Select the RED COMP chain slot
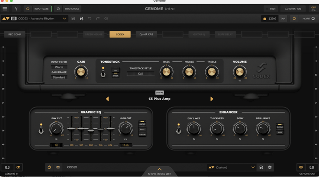The image size is (319, 177). click(x=14, y=34)
